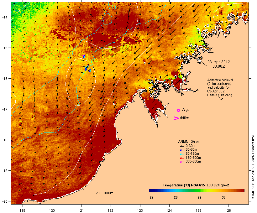Screen dimensions: 257x213
Task: Click the '150-300m' depth label
Action: pyautogui.click(x=193, y=158)
